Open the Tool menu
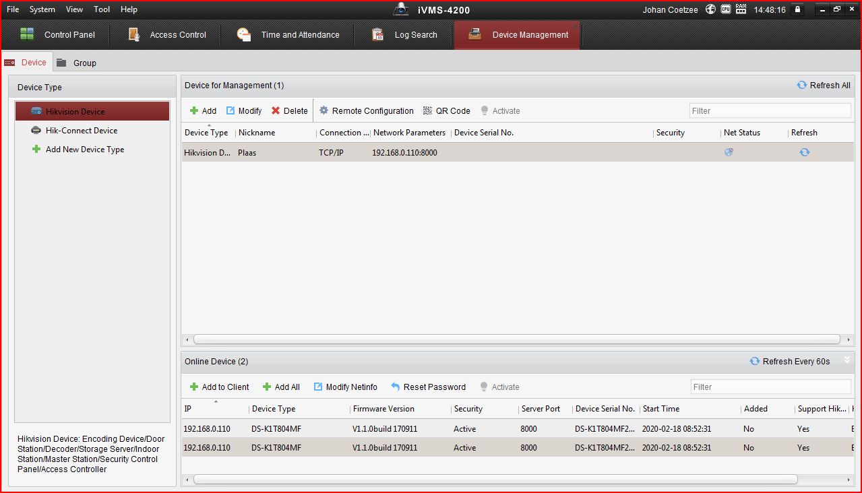 (102, 9)
